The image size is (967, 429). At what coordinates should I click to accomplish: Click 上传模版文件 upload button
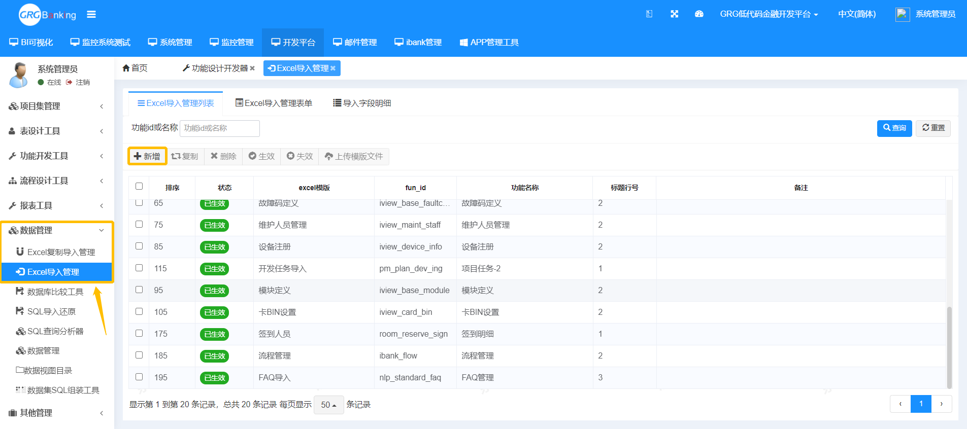(354, 156)
